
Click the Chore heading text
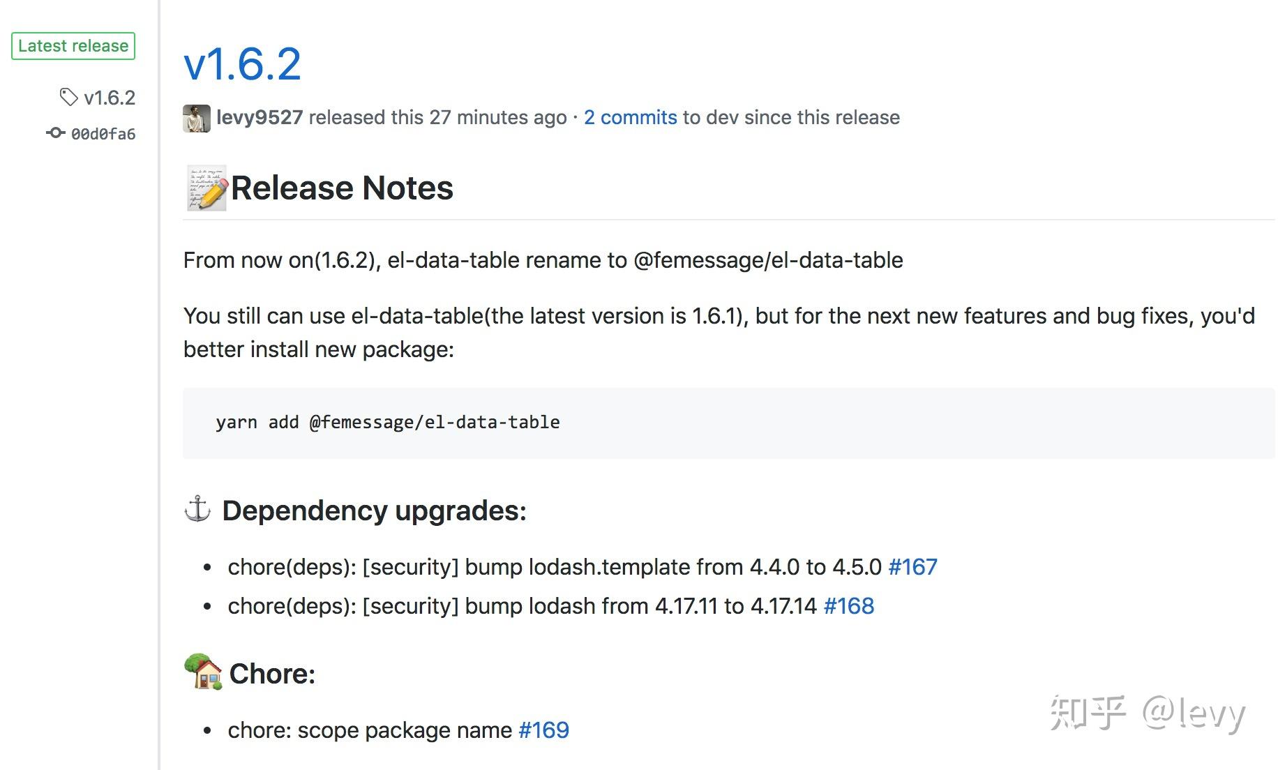click(x=272, y=674)
